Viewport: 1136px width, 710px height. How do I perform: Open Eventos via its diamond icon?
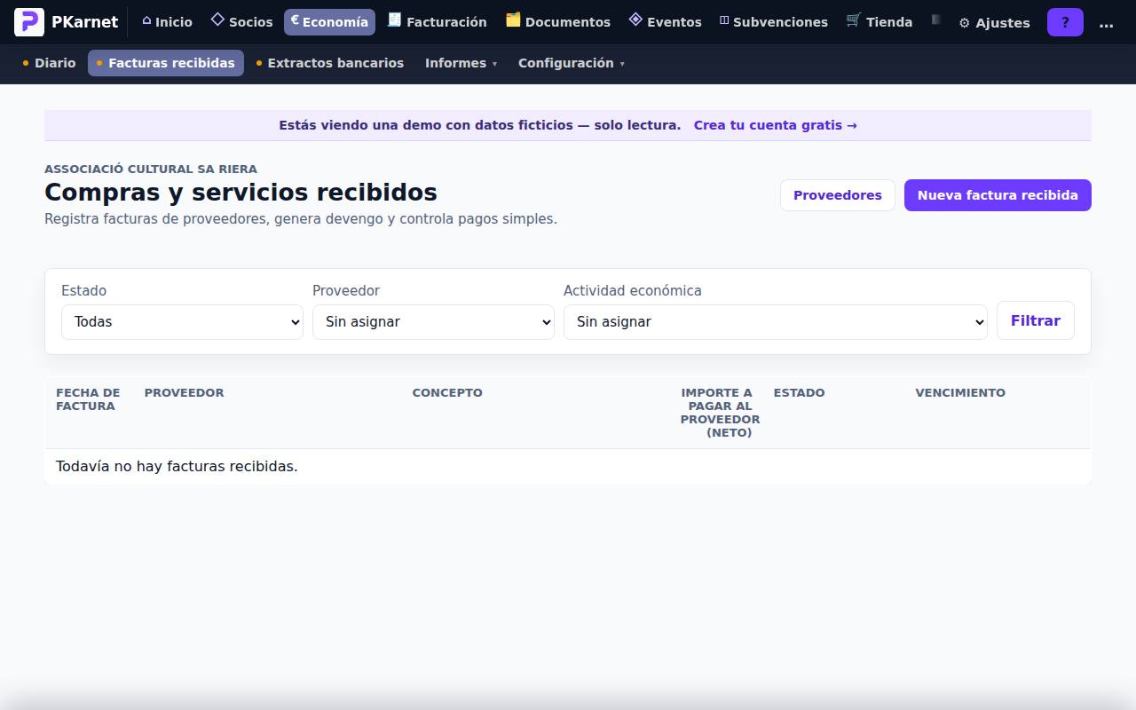635,20
